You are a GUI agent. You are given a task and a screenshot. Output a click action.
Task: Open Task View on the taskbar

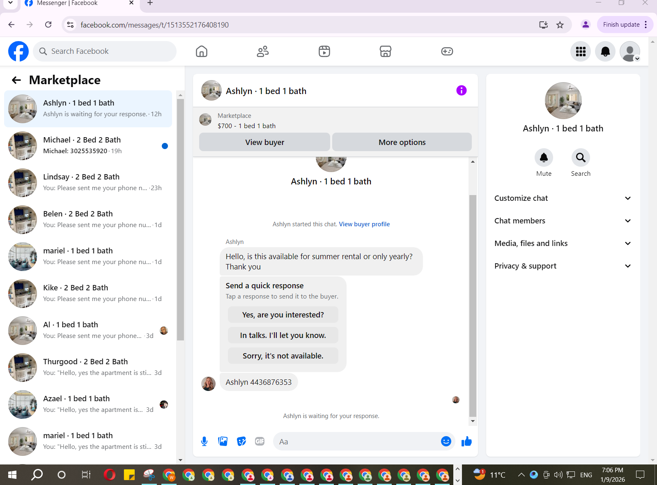tap(86, 475)
